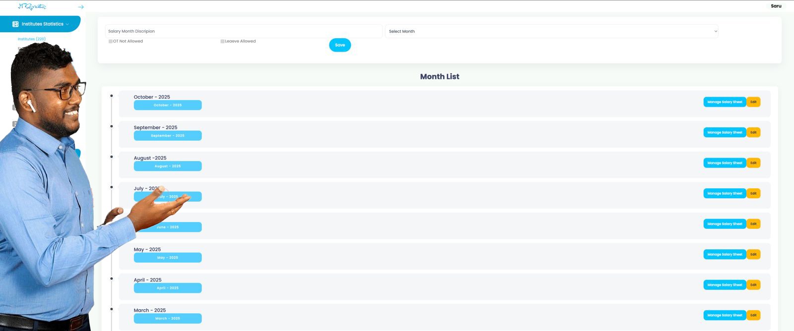Tick the OT Not Allowed checkbox

point(110,42)
